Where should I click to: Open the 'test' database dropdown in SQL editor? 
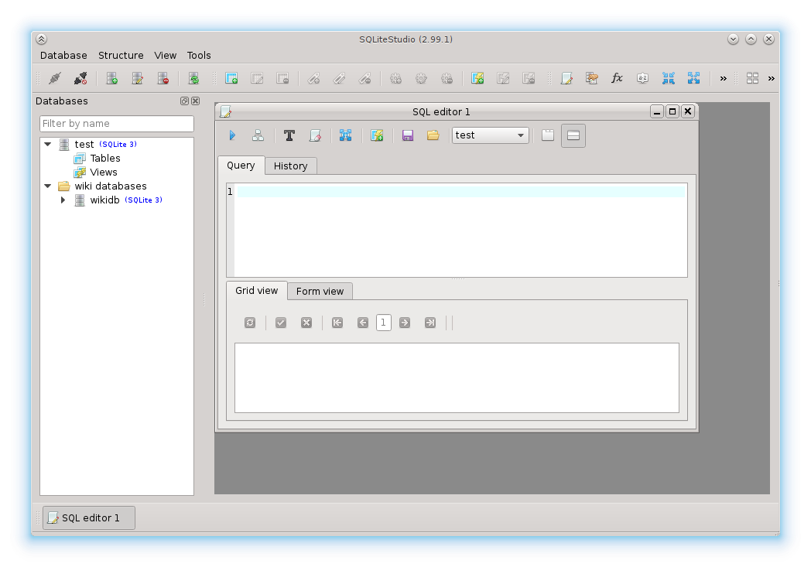(x=491, y=135)
